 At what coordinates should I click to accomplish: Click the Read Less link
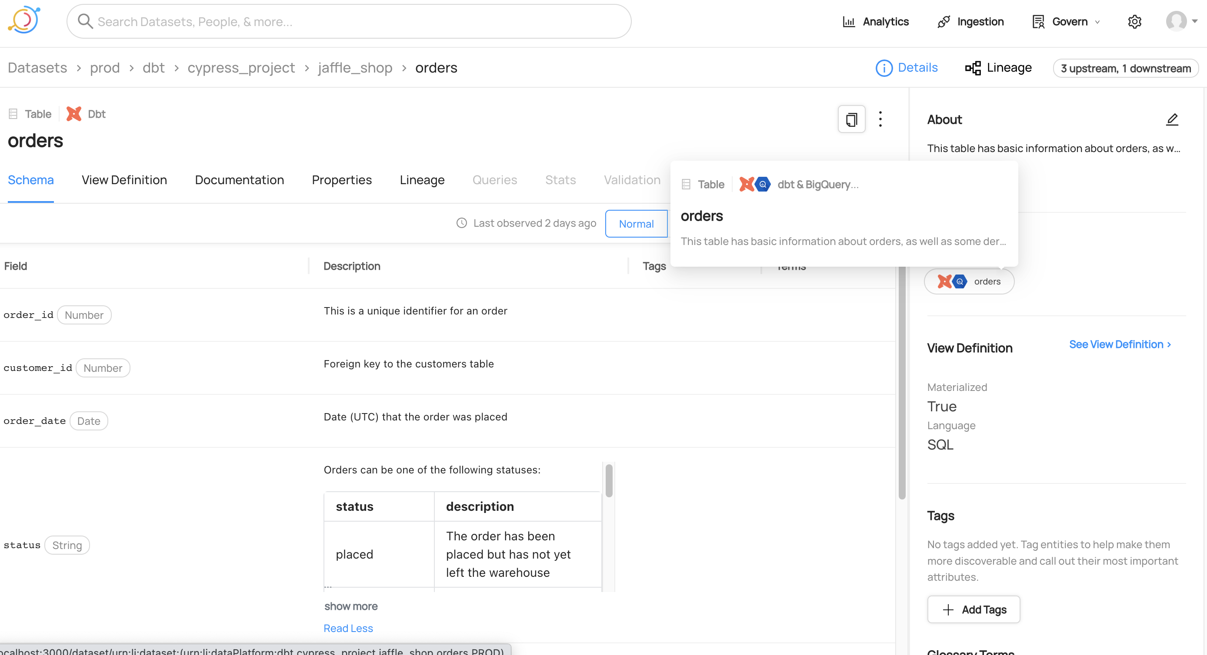[348, 629]
